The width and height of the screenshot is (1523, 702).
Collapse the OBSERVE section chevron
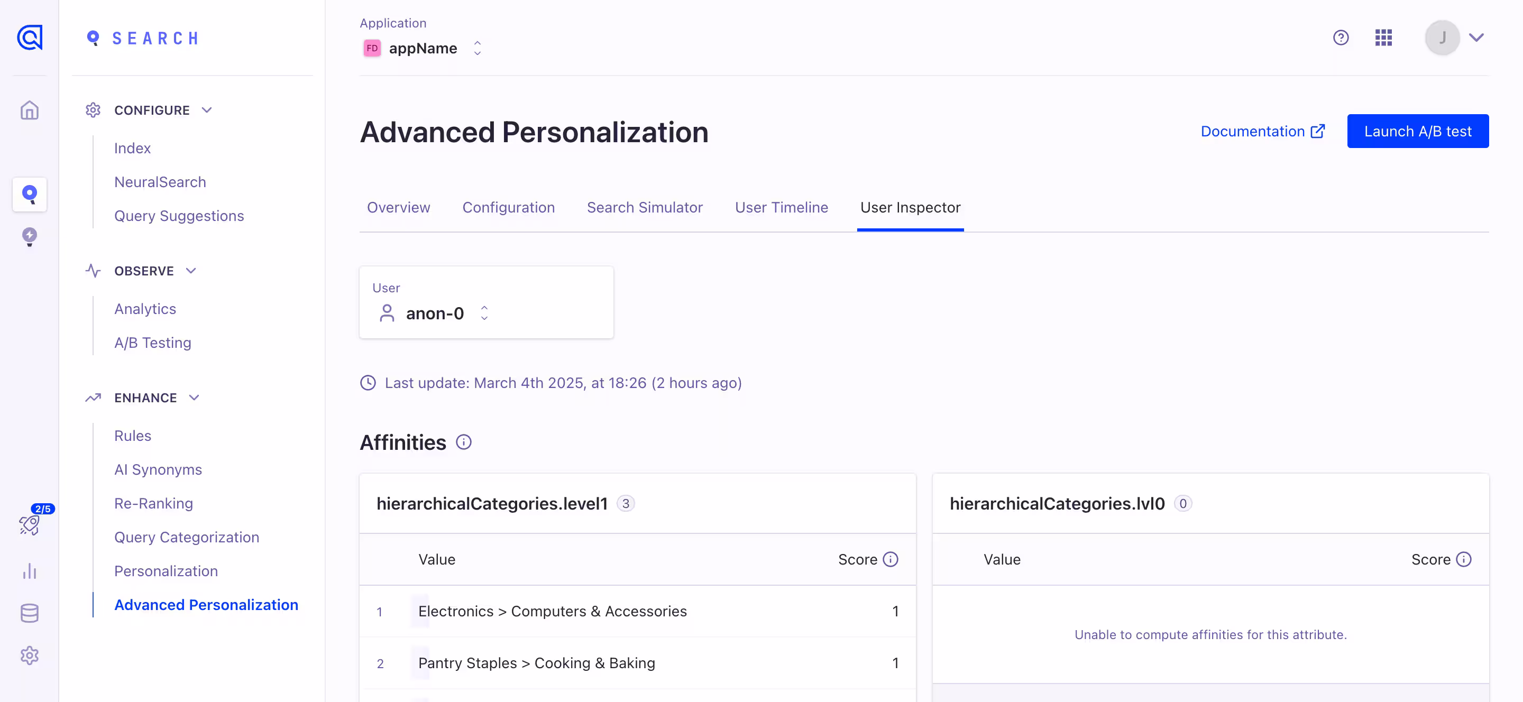click(190, 271)
